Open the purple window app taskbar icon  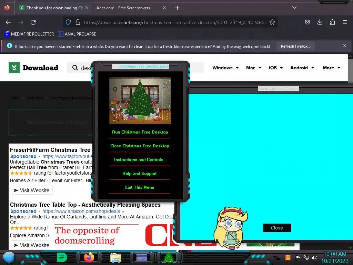pos(142,257)
